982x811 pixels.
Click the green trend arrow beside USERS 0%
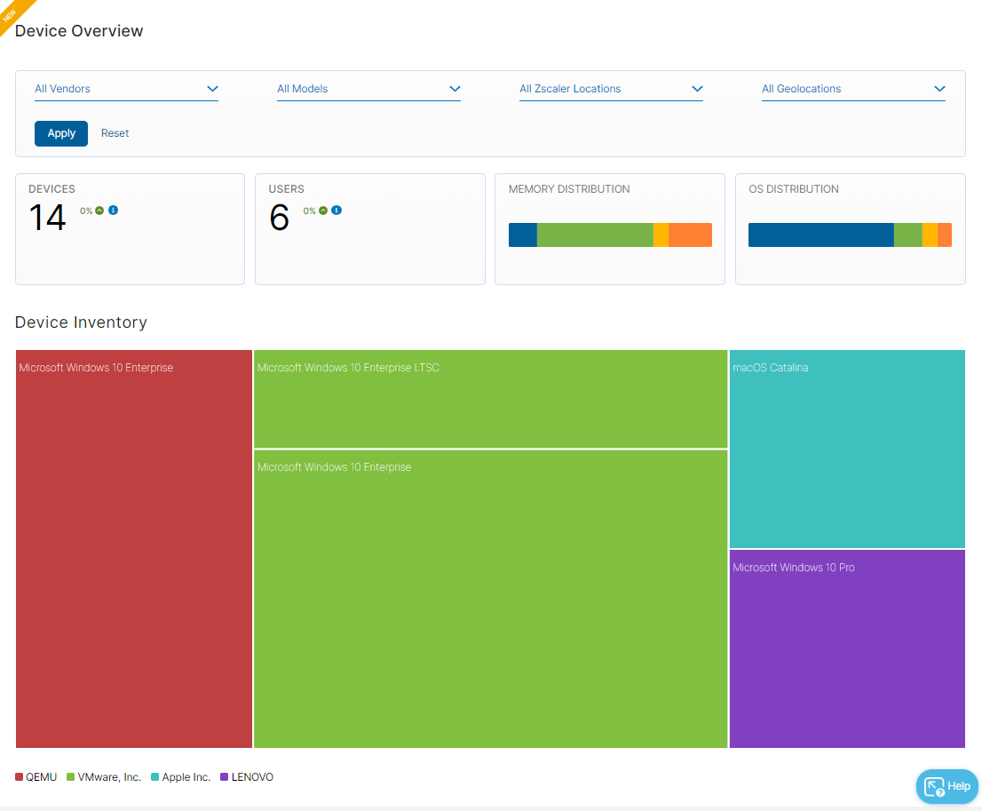point(323,211)
